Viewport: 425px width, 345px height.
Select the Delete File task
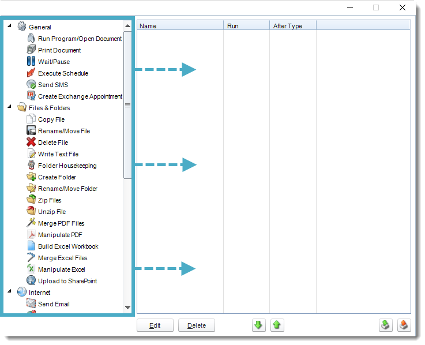click(x=53, y=142)
